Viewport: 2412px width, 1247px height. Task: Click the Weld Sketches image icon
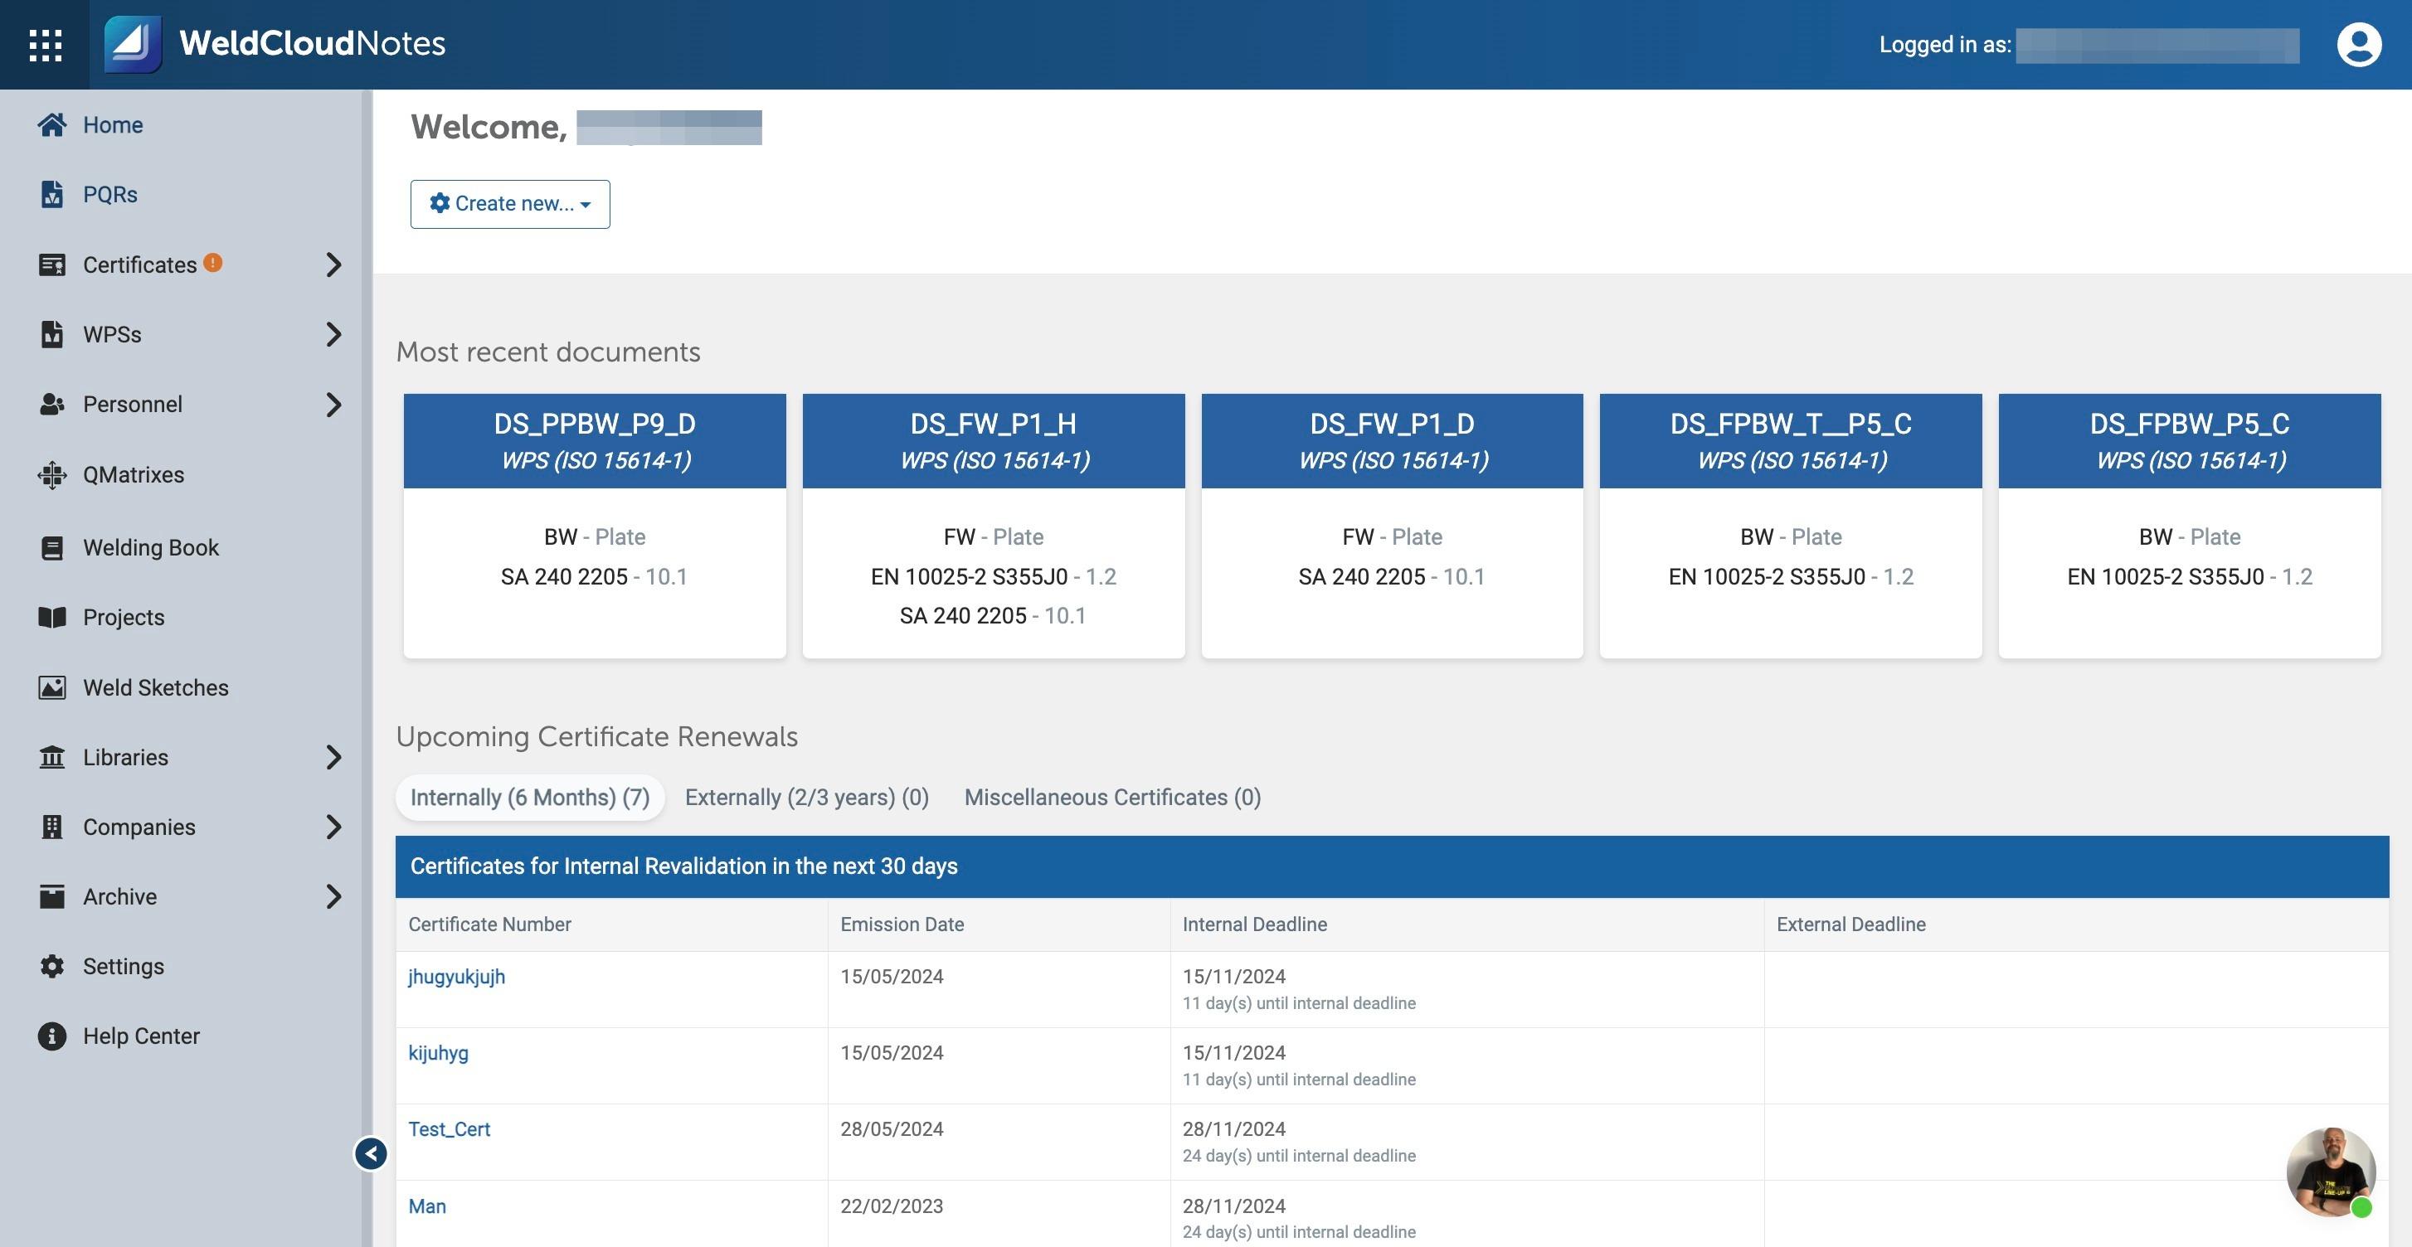click(x=52, y=687)
